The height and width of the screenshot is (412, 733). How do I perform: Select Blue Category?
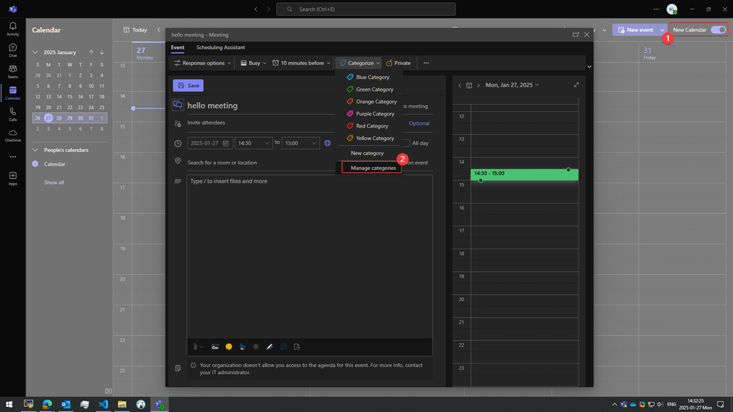pyautogui.click(x=368, y=77)
